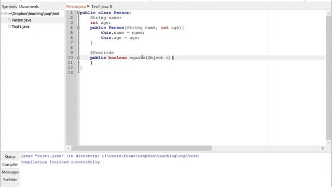Open the Messages tab
This screenshot has height=187, width=332.
coord(10,172)
